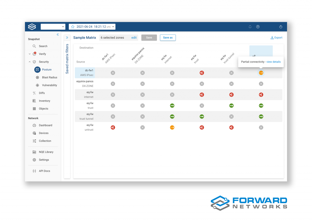
Task: Open the notifications bell
Action: [250, 27]
